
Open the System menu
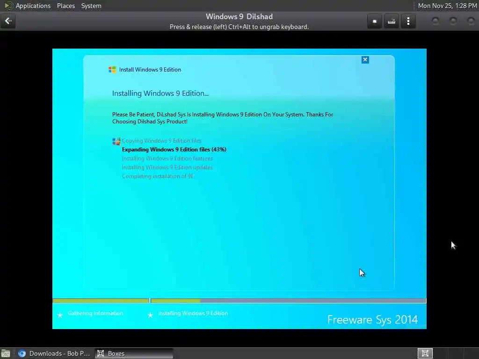coord(91,6)
